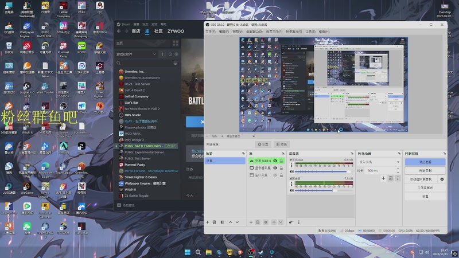459x258 pixels.
Task: Undock the Sources panel icon
Action: coord(283,154)
